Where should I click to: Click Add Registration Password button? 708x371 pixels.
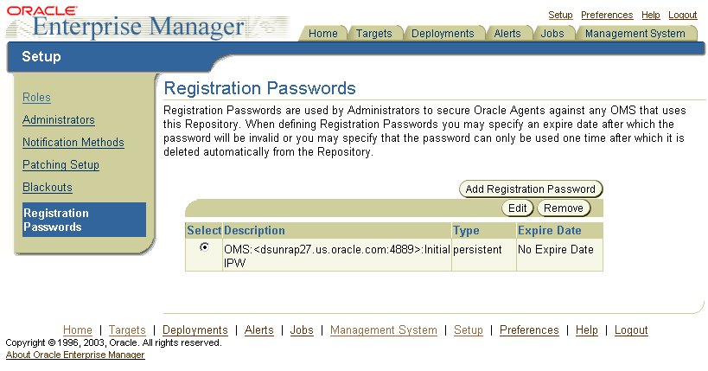pos(530,189)
